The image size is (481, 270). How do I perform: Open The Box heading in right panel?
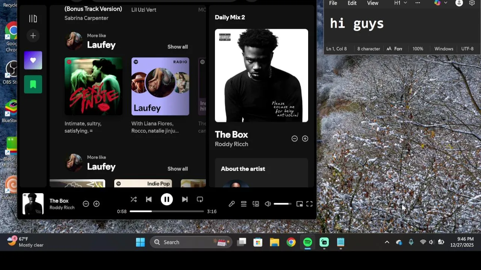tap(231, 135)
